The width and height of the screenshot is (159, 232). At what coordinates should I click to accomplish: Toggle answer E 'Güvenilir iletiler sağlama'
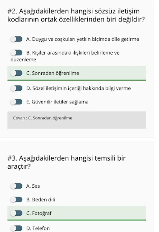coord(16,102)
